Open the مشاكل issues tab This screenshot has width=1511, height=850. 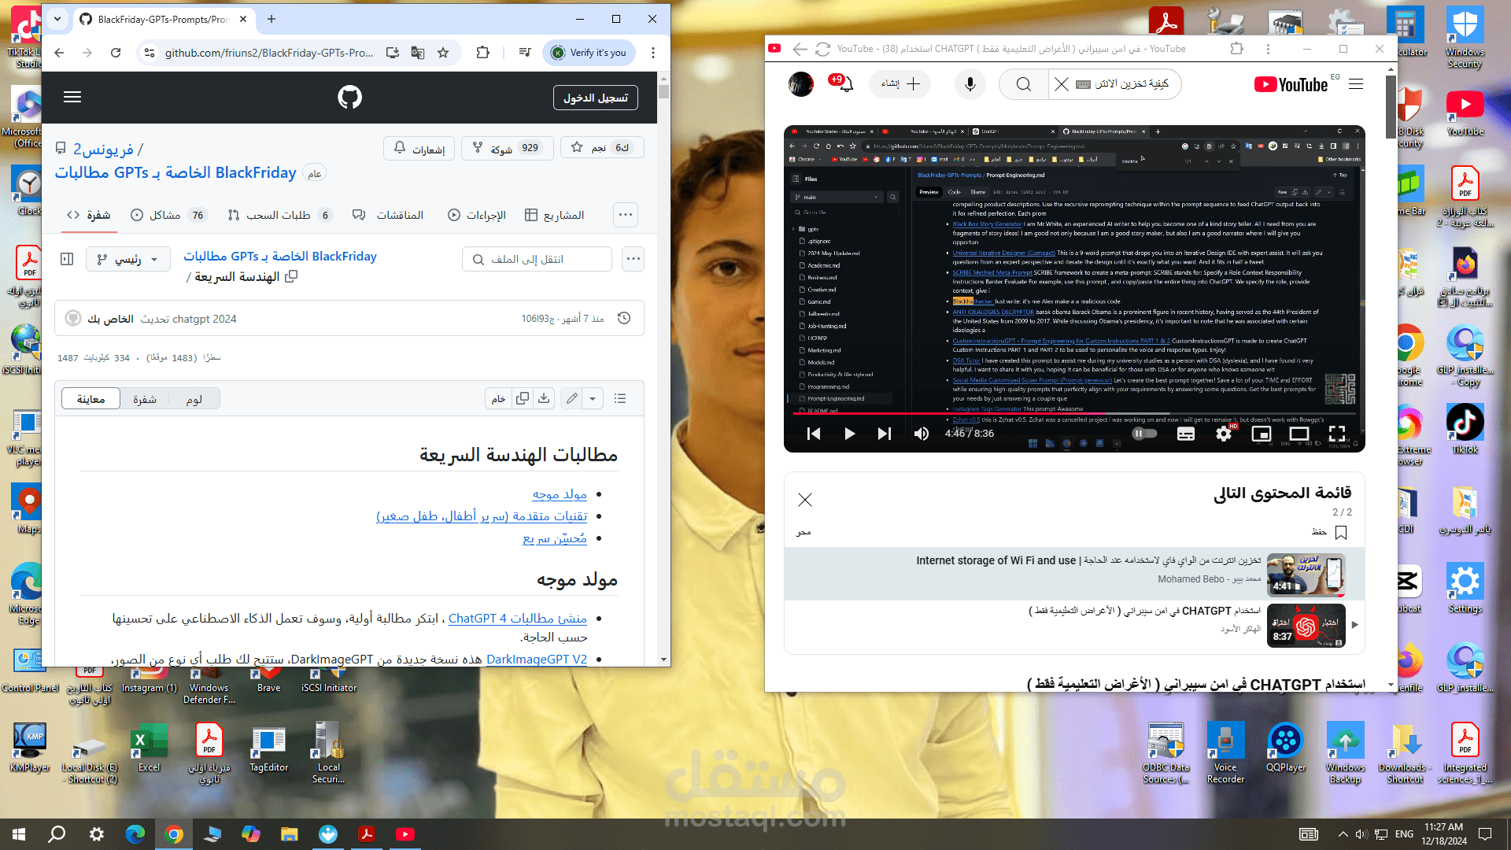(168, 215)
